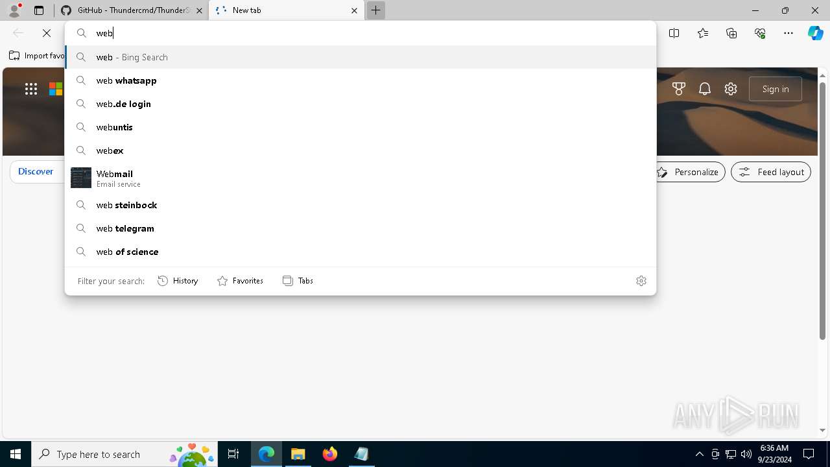830x467 pixels.
Task: Open the clock showing 6:36 AM
Action: point(774,454)
